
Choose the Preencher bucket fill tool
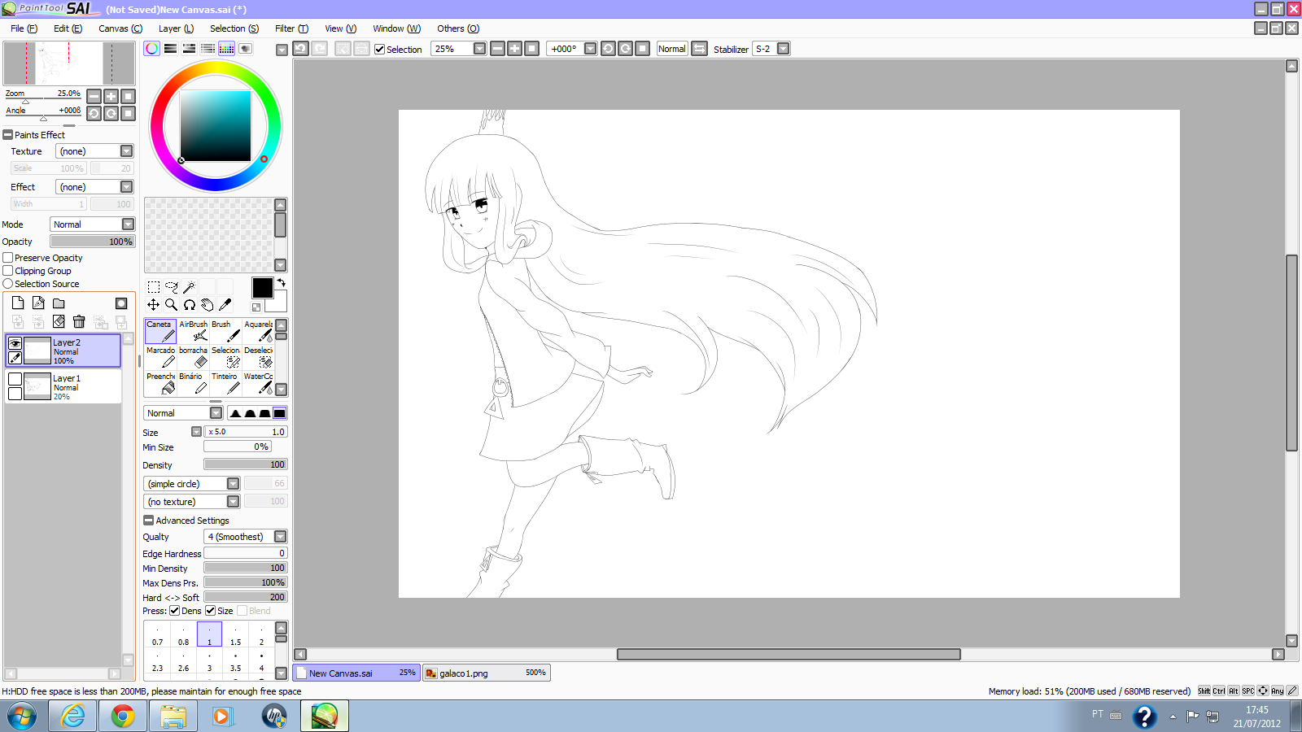pyautogui.click(x=160, y=383)
